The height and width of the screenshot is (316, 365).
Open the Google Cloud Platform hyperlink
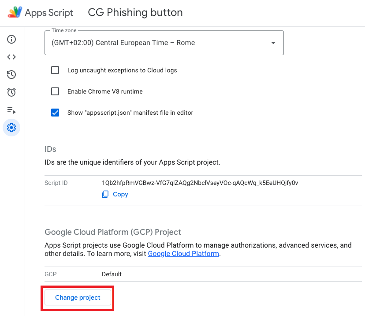[183, 253]
